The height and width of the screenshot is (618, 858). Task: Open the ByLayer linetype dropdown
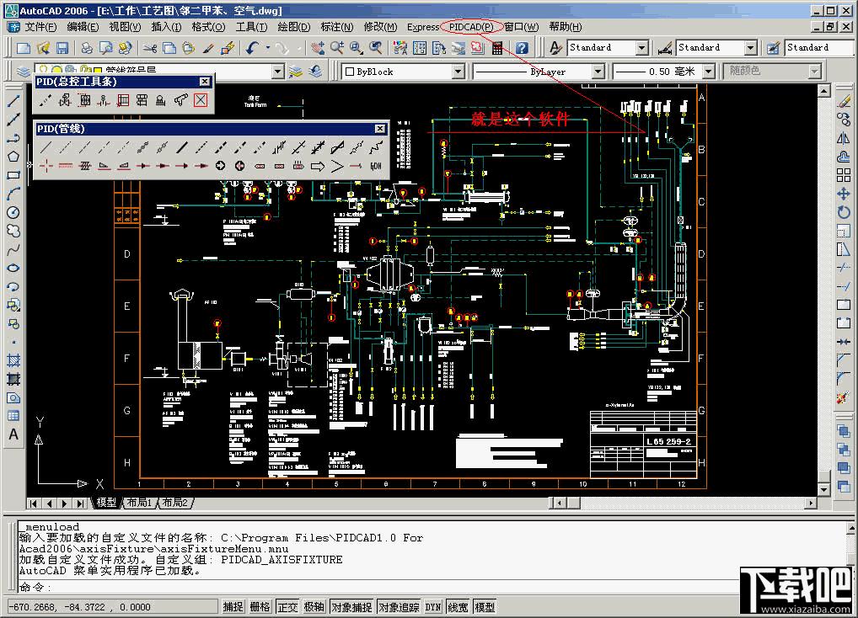click(598, 72)
